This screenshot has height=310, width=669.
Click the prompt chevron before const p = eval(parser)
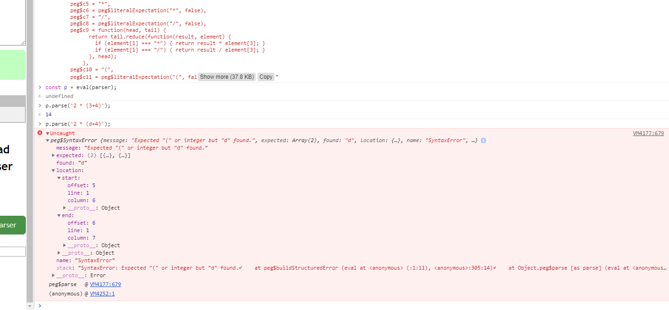coord(39,87)
